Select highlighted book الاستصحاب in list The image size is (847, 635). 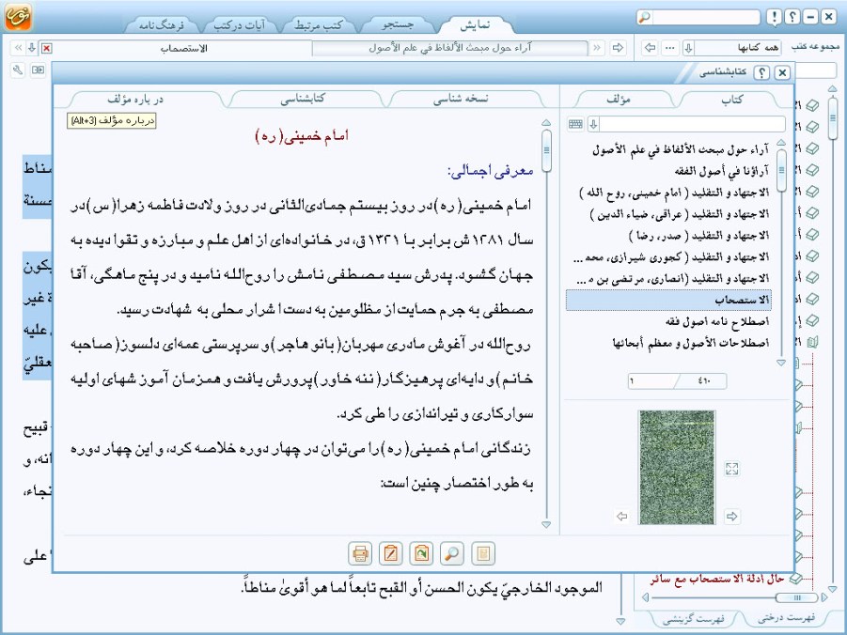(x=668, y=301)
